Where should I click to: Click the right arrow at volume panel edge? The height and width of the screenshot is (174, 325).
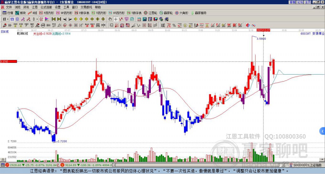pos(322,159)
